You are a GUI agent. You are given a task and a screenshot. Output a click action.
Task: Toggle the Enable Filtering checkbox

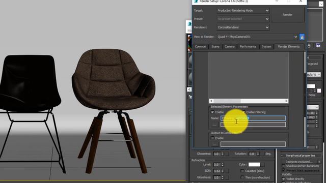click(x=243, y=112)
